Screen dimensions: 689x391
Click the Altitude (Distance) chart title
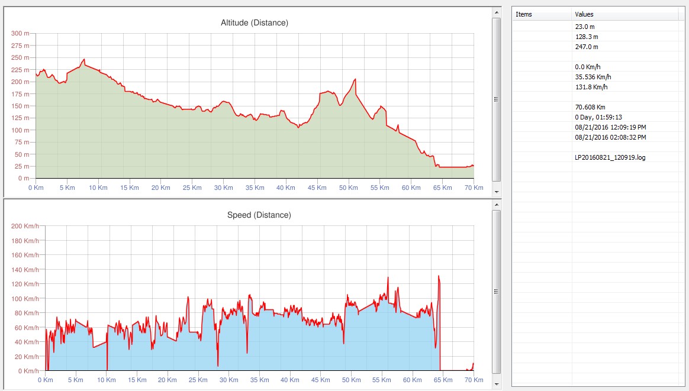coord(254,23)
